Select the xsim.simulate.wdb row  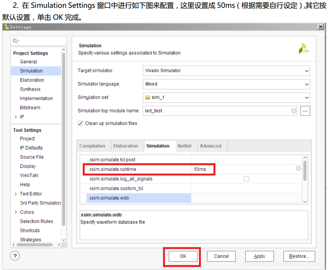click(x=191, y=198)
